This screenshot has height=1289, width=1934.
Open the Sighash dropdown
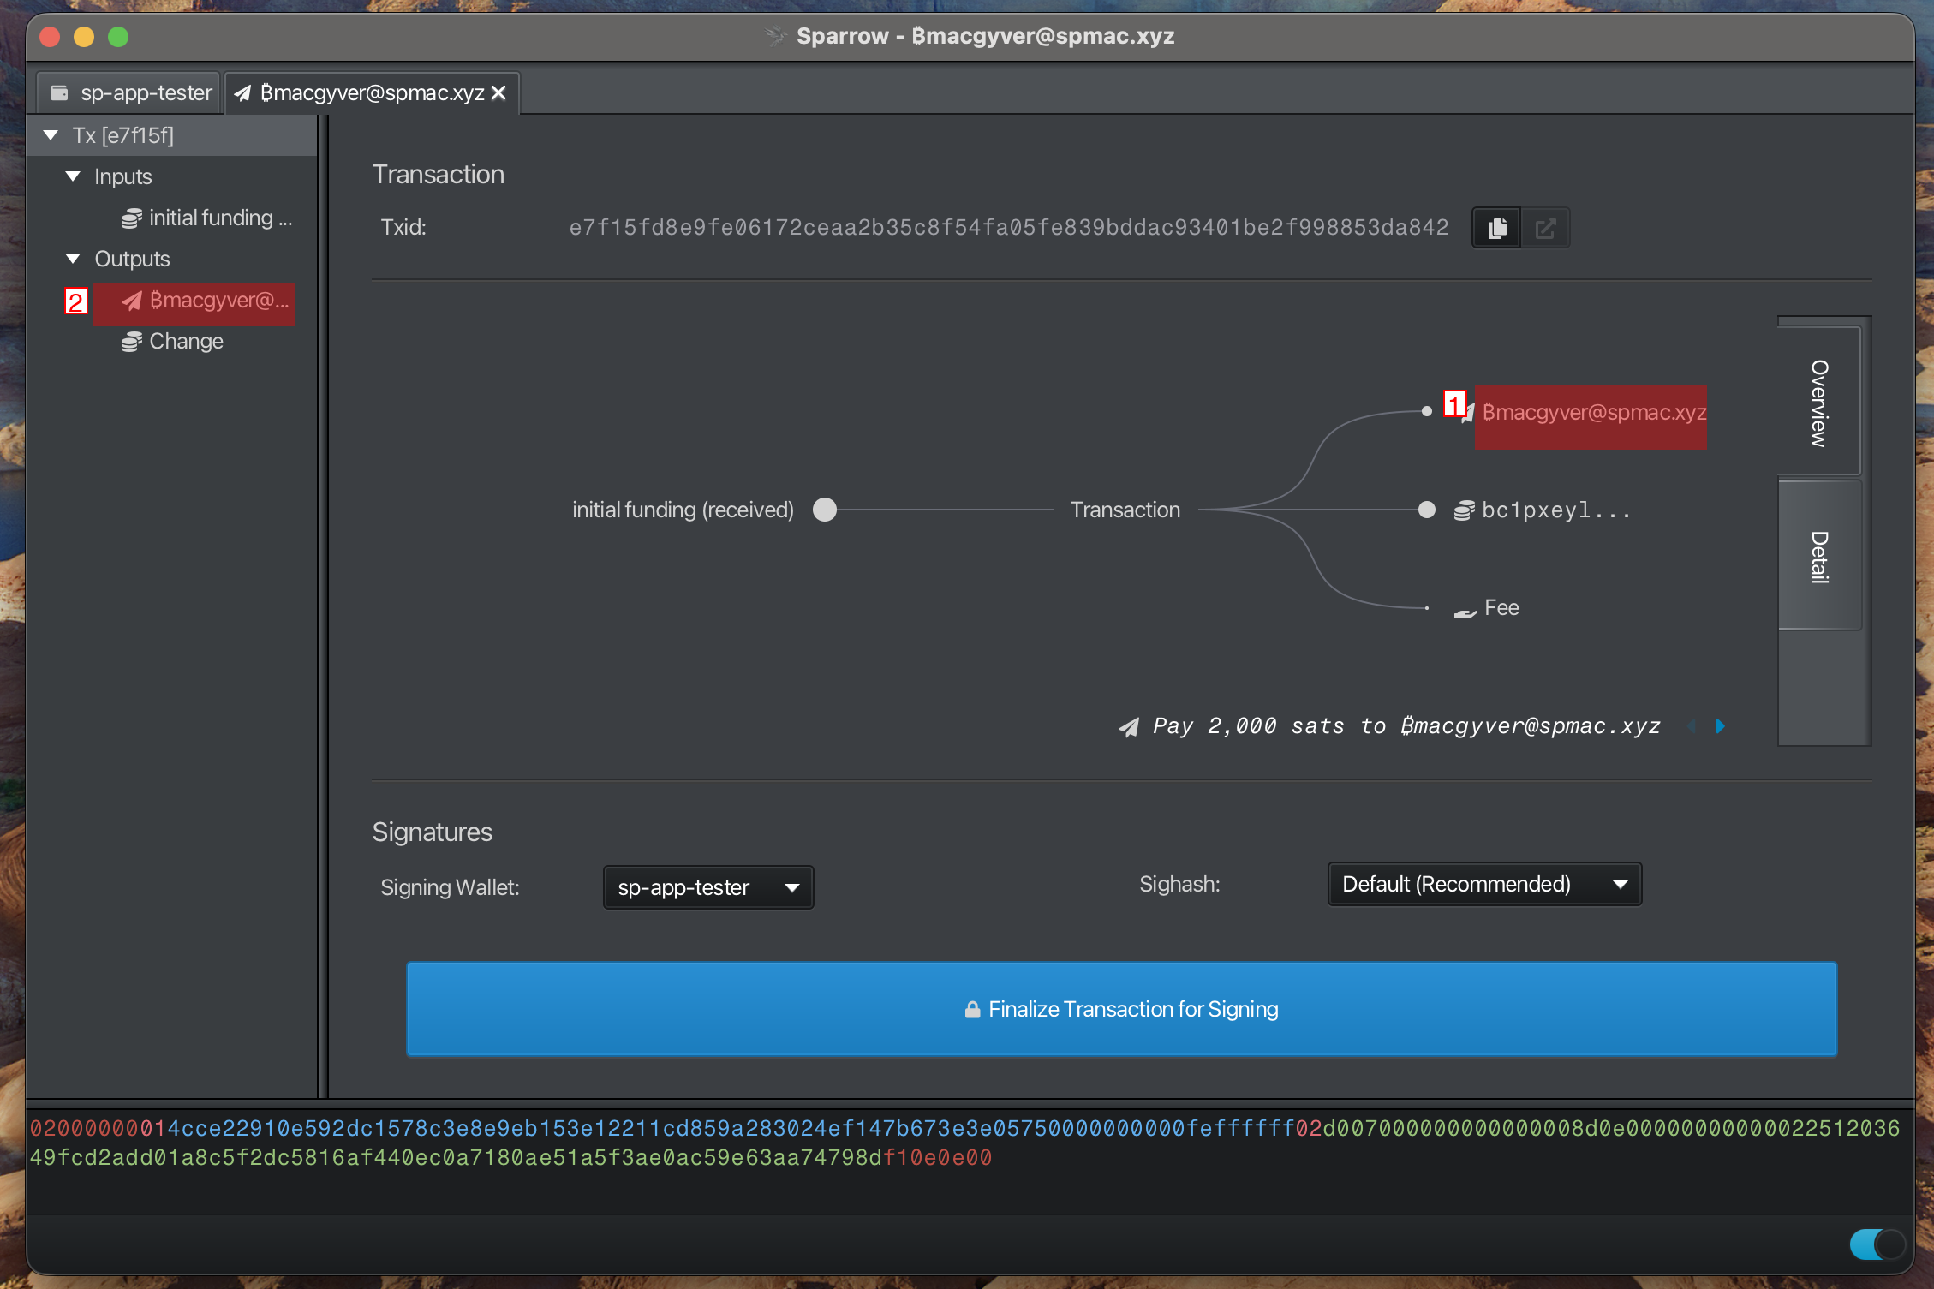[x=1483, y=884]
